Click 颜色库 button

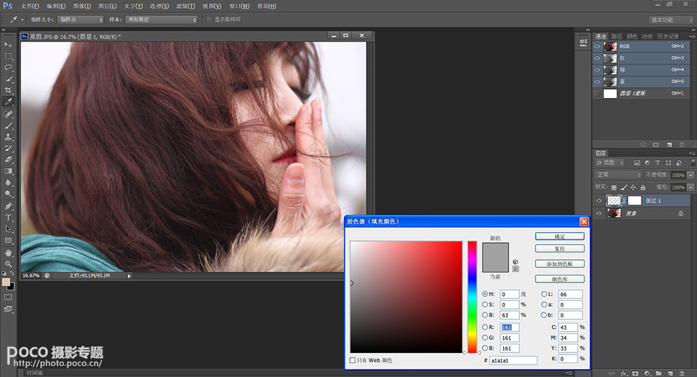pos(560,279)
